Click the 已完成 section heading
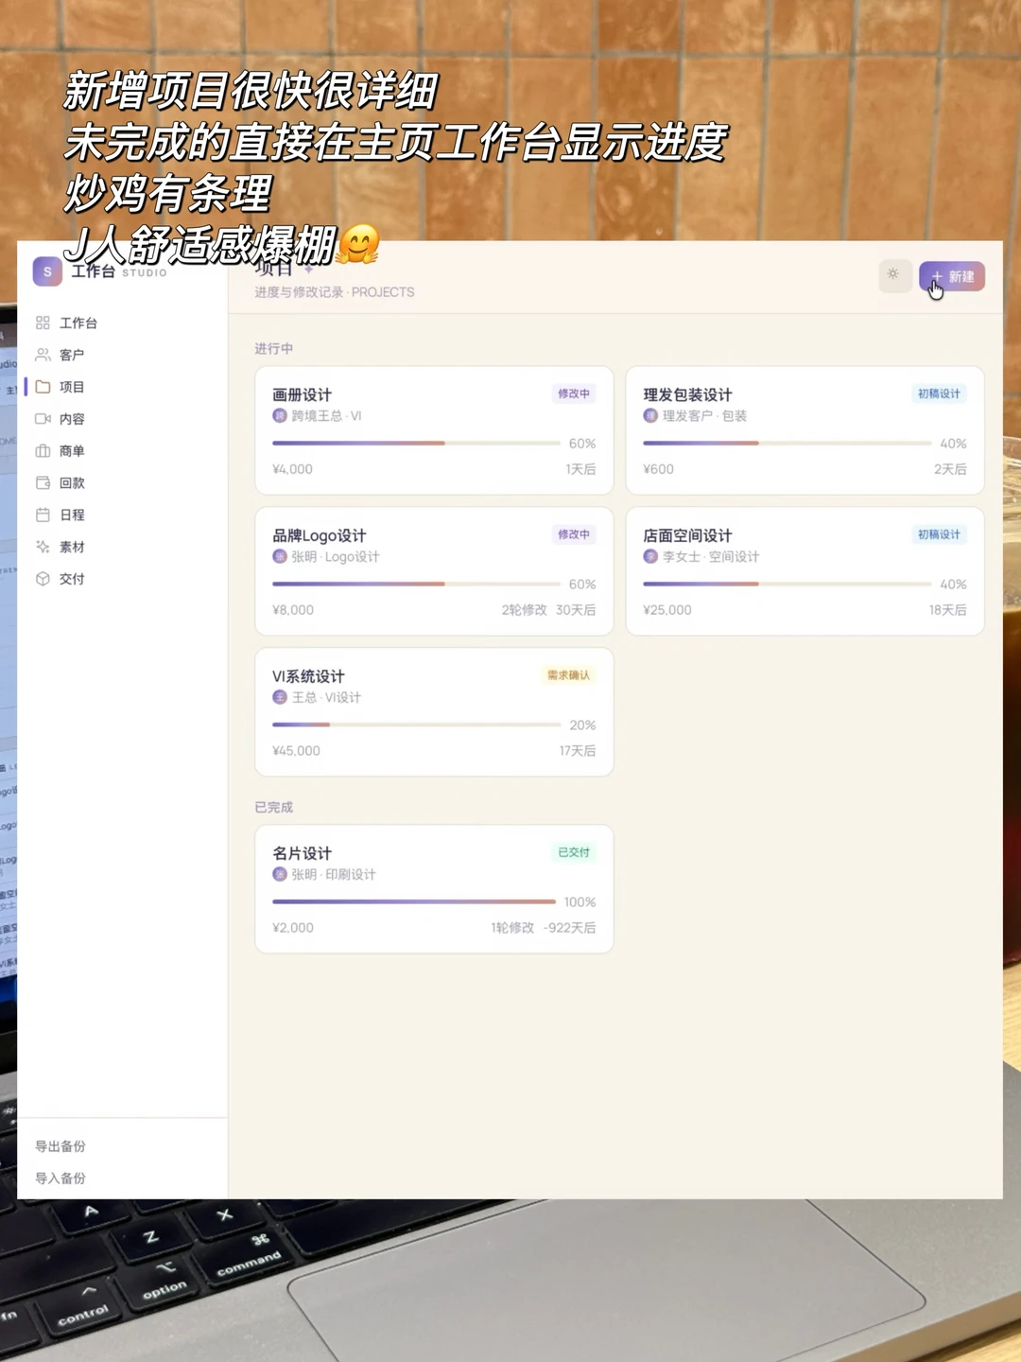This screenshot has height=1362, width=1021. (x=273, y=808)
